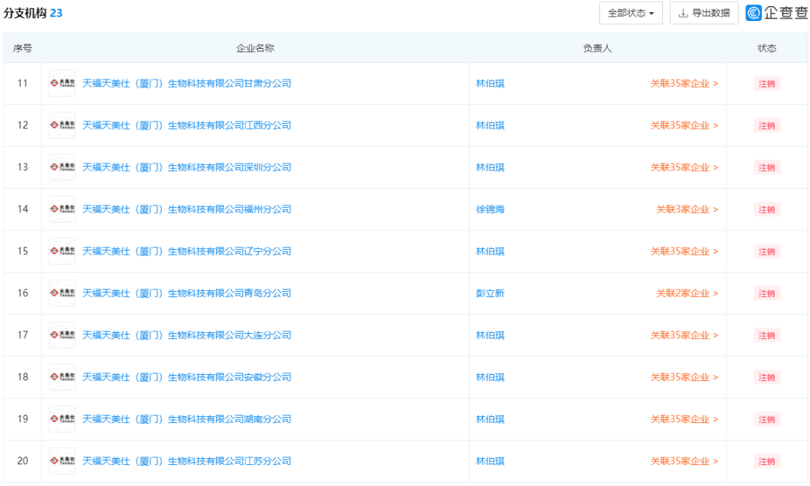Expand 关联35家企业 in 江苏分公司 row

[x=684, y=460]
